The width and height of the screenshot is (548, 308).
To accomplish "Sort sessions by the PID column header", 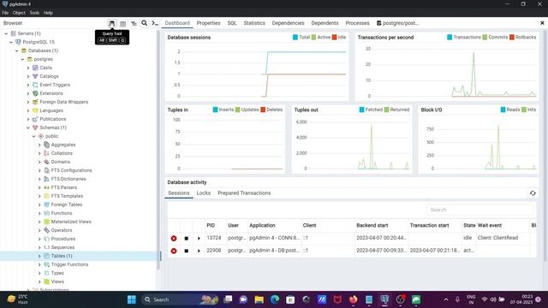I will tap(211, 225).
